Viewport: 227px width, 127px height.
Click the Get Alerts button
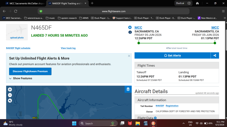pyautogui.click(x=173, y=55)
